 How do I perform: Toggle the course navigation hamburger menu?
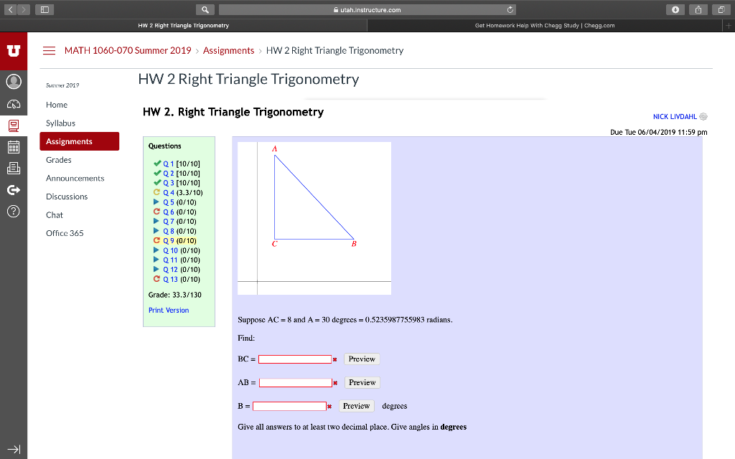[47, 51]
